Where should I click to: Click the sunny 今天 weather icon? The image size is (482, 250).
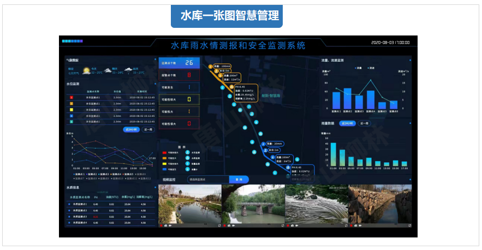86,70
